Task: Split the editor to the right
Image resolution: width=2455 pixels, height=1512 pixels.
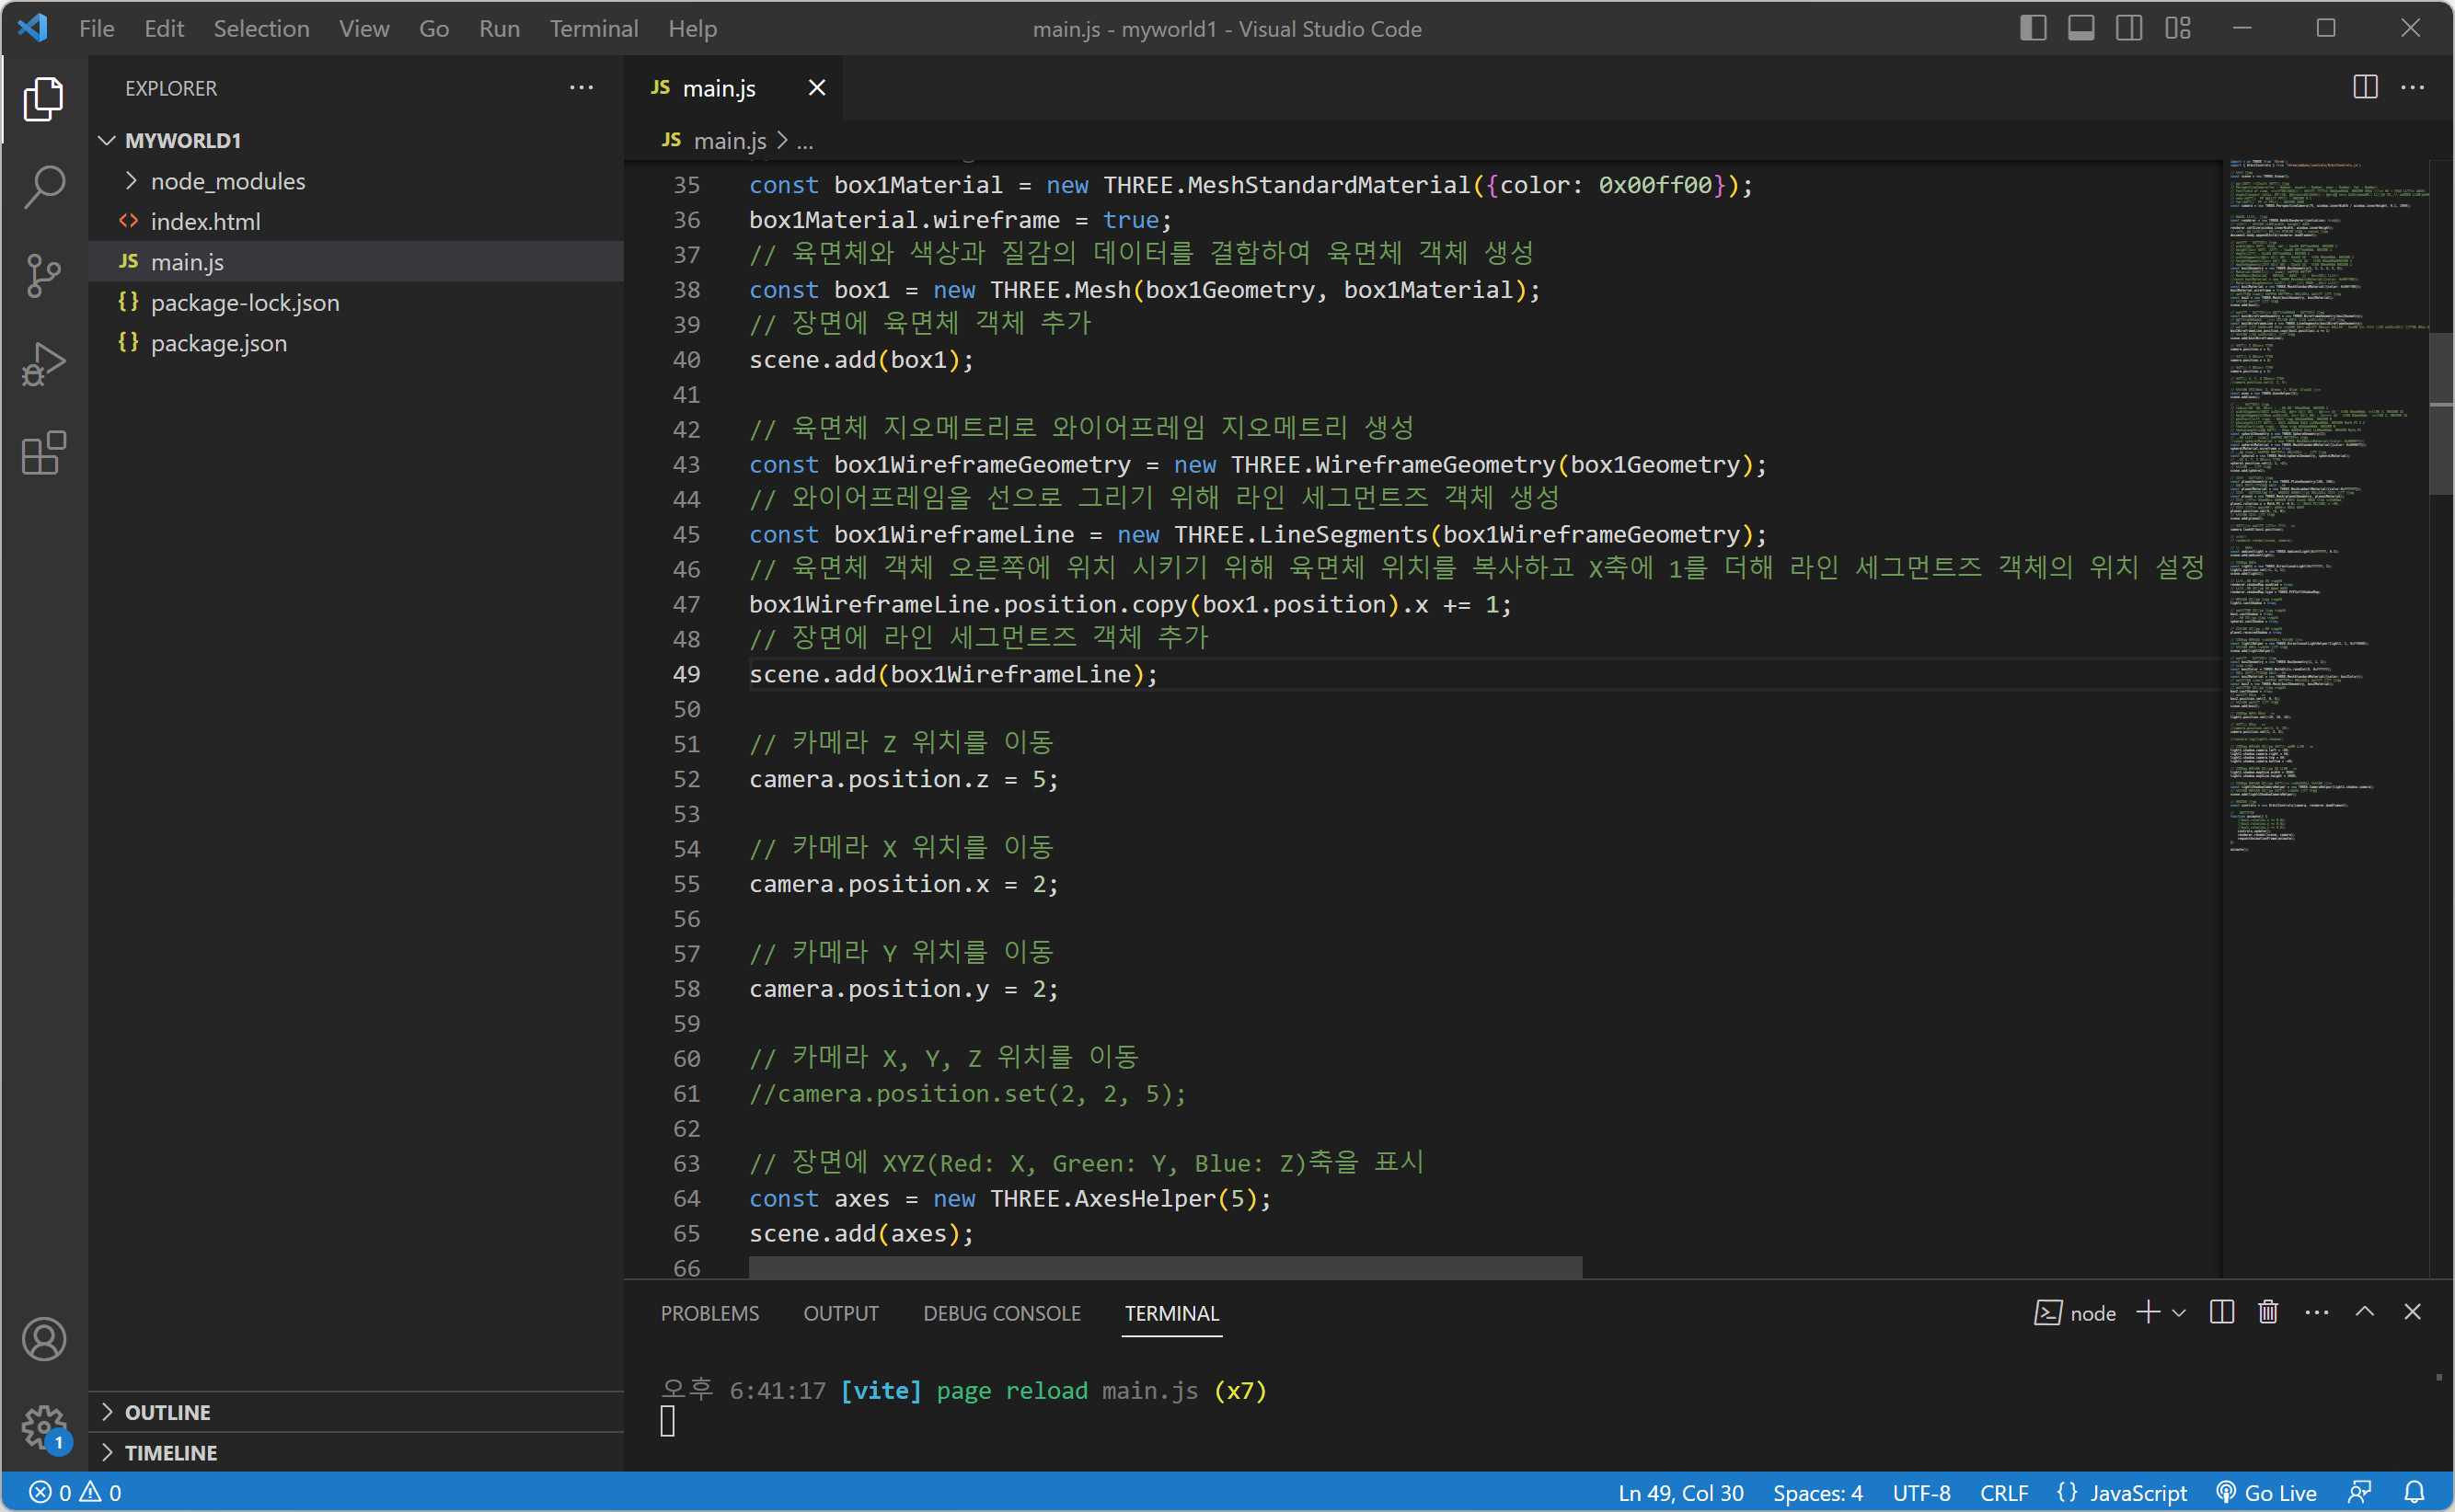Action: tap(2365, 88)
